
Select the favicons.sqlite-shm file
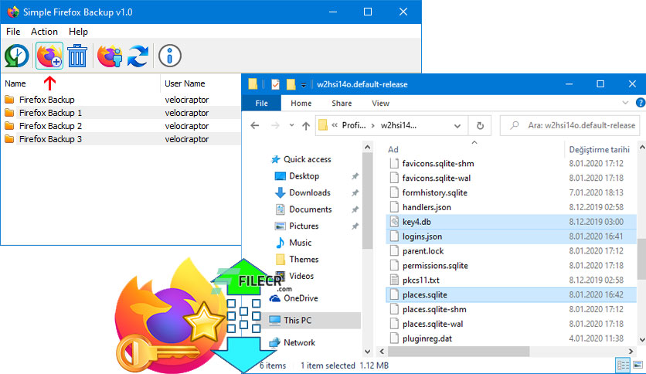pos(511,164)
